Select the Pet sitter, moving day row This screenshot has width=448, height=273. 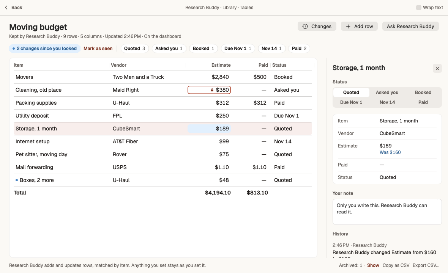(163, 154)
